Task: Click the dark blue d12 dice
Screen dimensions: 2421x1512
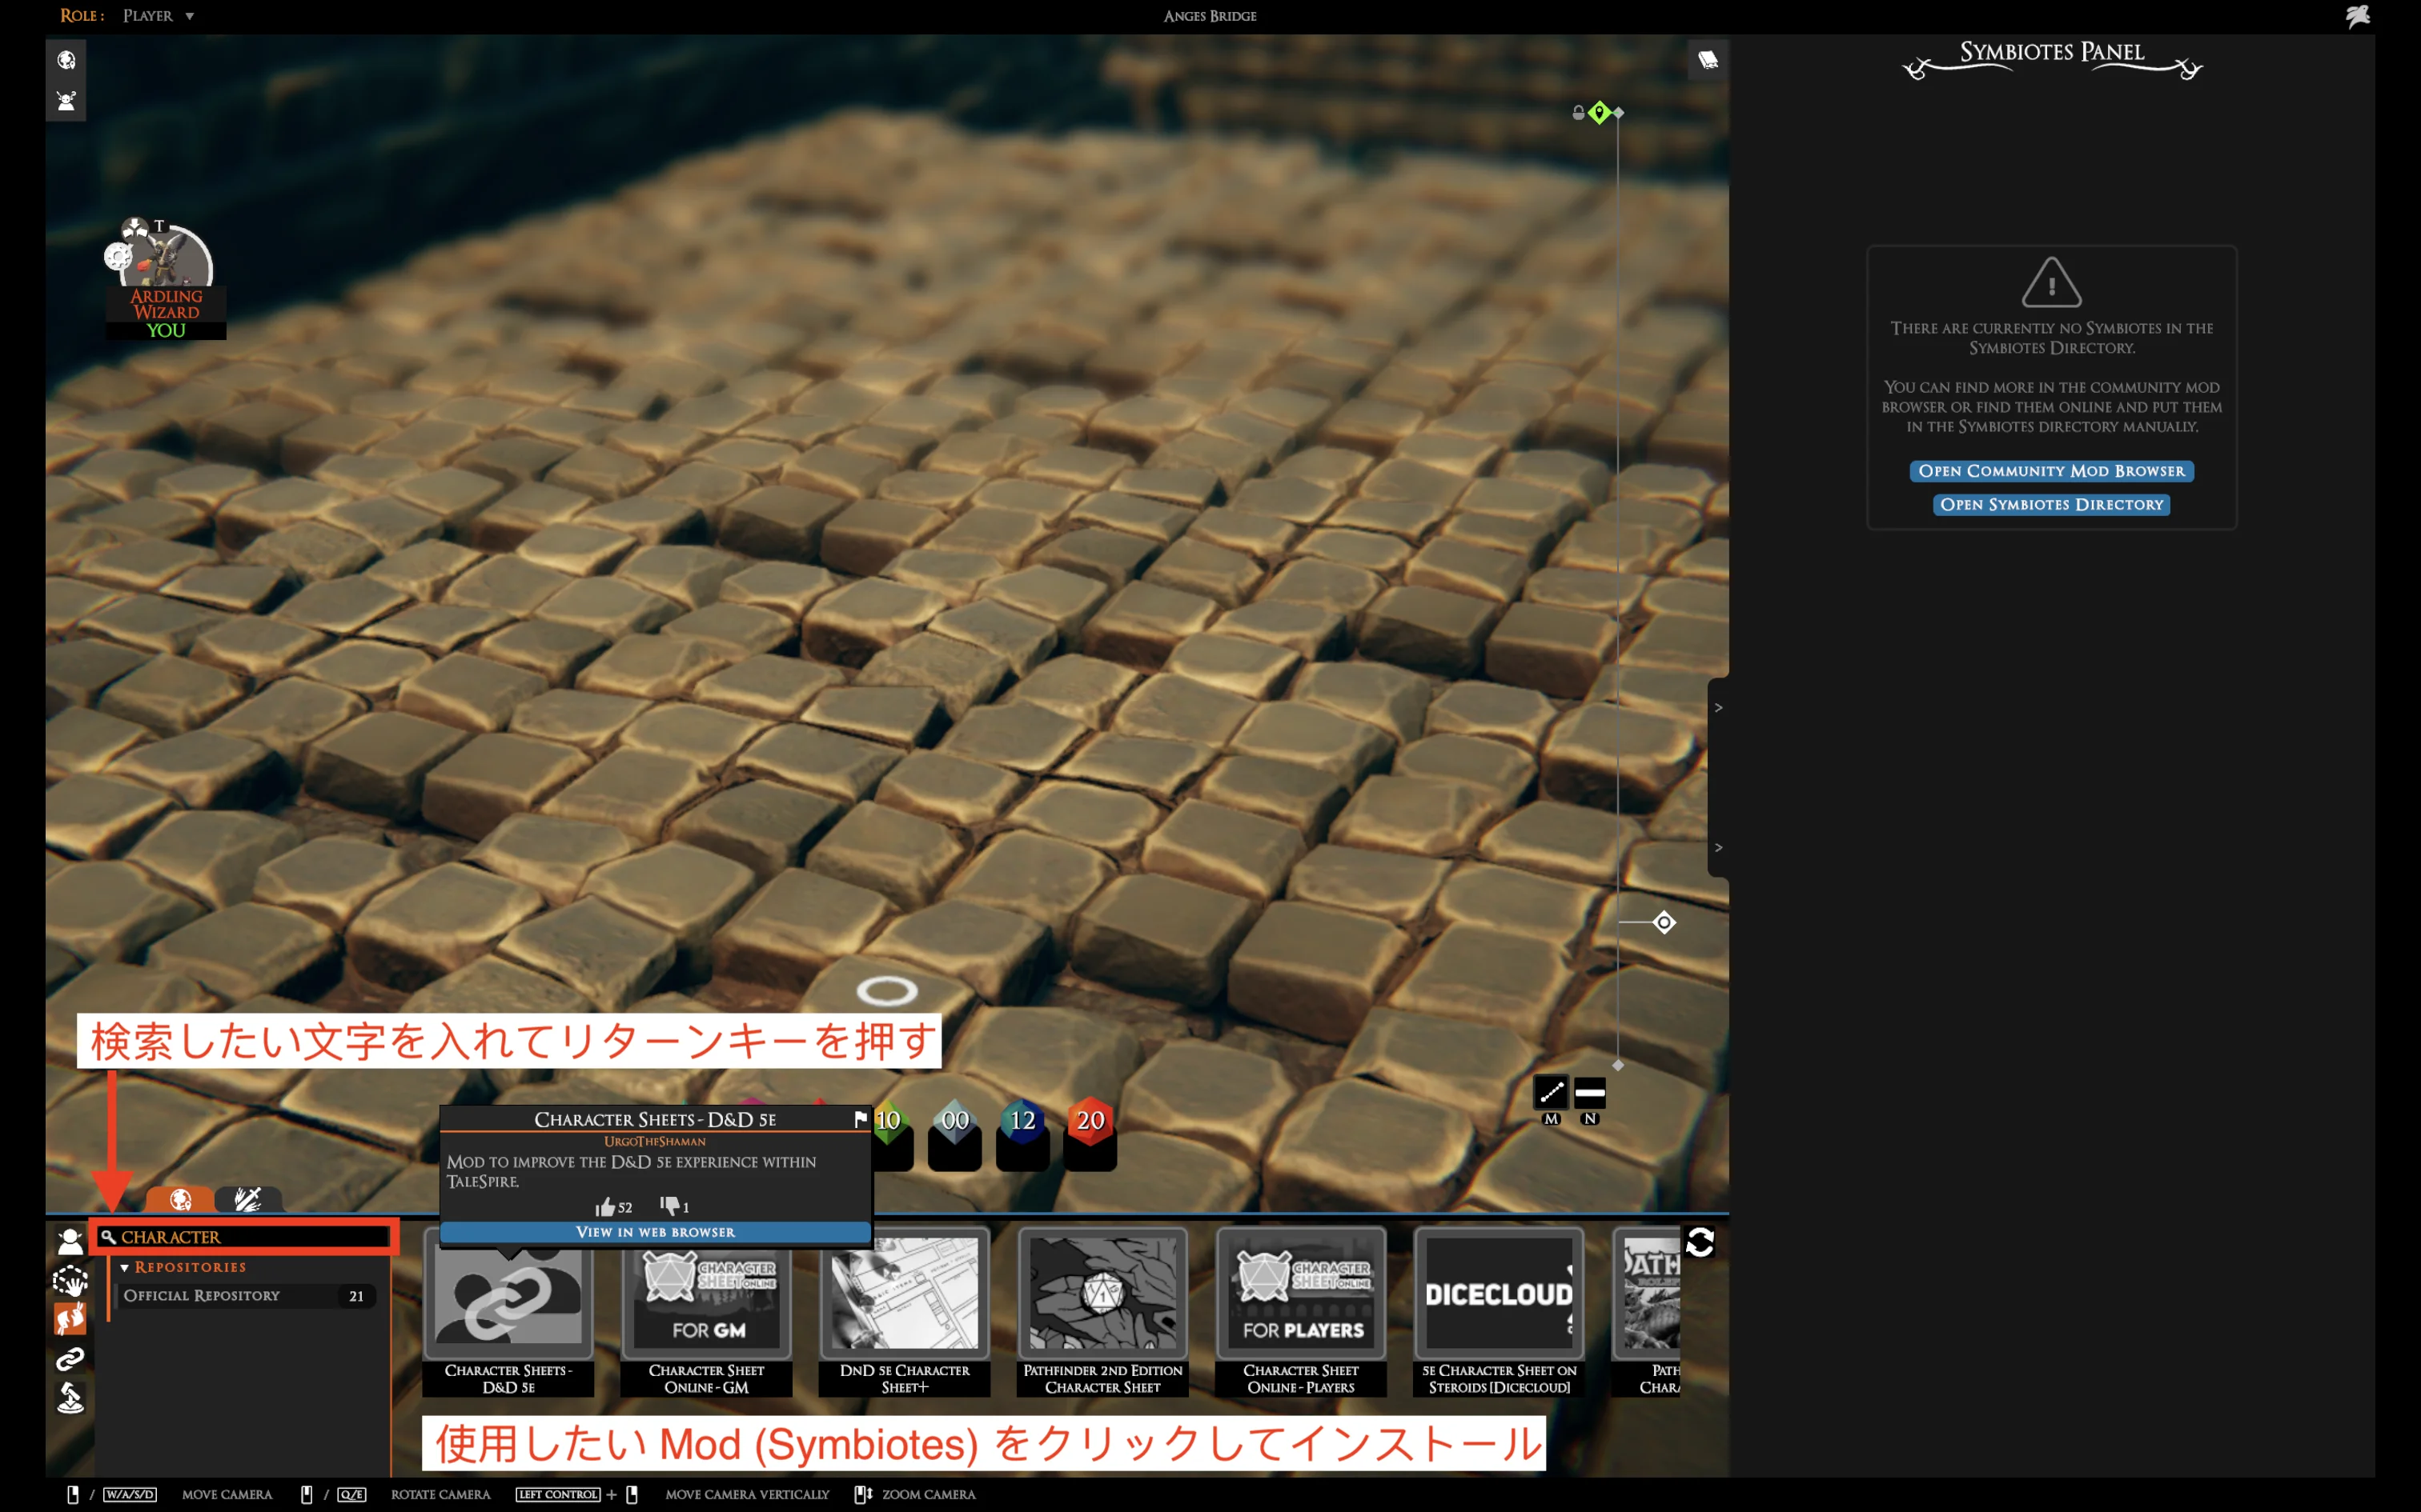Action: [x=1022, y=1121]
